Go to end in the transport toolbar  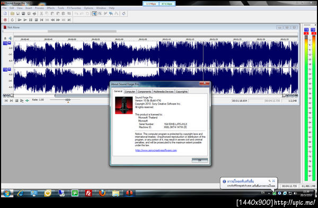[69, 20]
